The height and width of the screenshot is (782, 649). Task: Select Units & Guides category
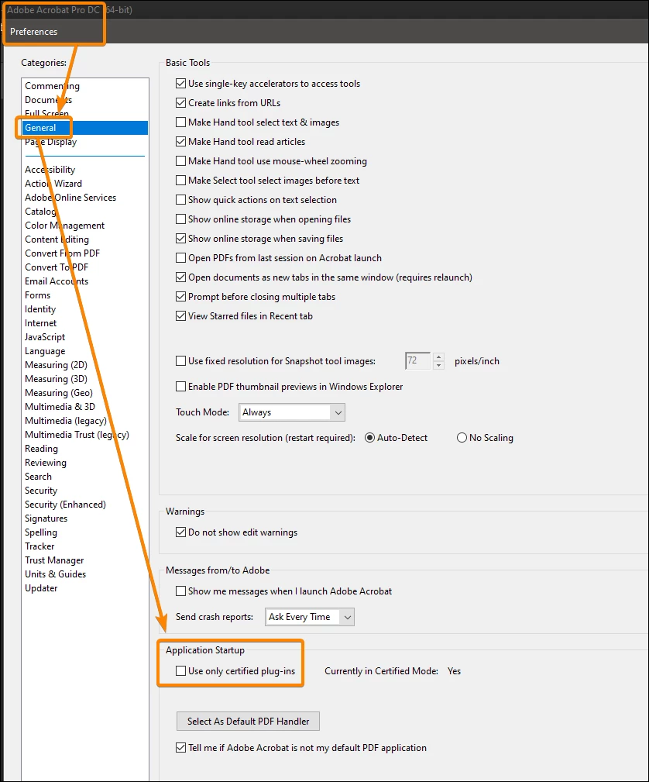(x=84, y=574)
